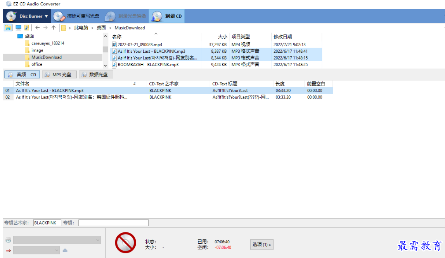Click the red arrow speed icon

8,250
